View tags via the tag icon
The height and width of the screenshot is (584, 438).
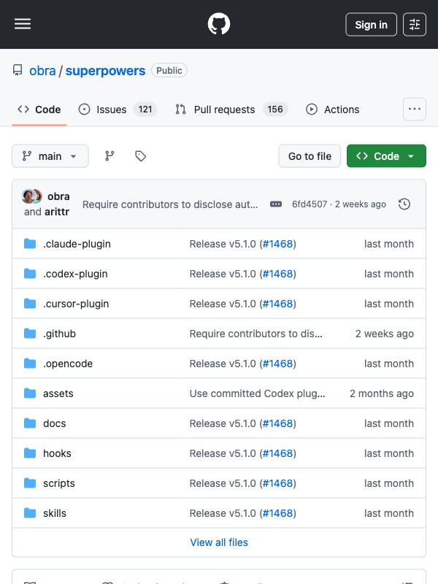coord(140,156)
